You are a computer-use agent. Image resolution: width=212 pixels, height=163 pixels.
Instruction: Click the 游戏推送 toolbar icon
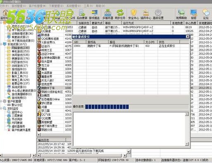tap(94, 14)
